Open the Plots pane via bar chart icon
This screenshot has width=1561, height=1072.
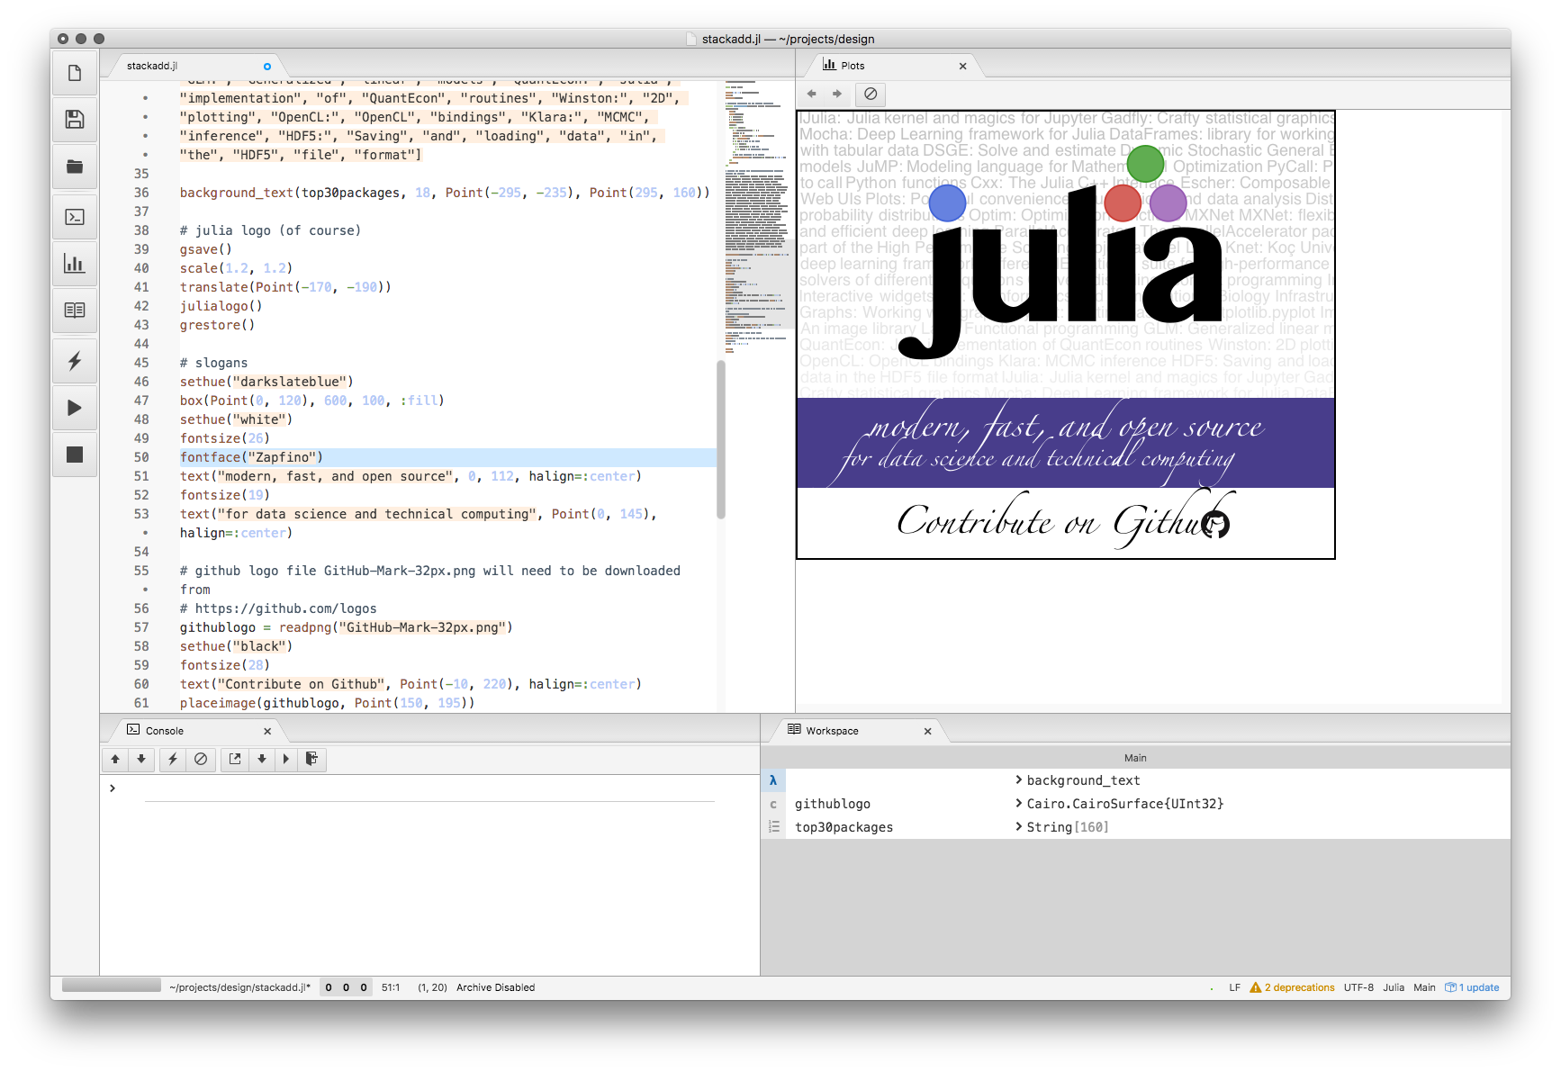[x=75, y=264]
